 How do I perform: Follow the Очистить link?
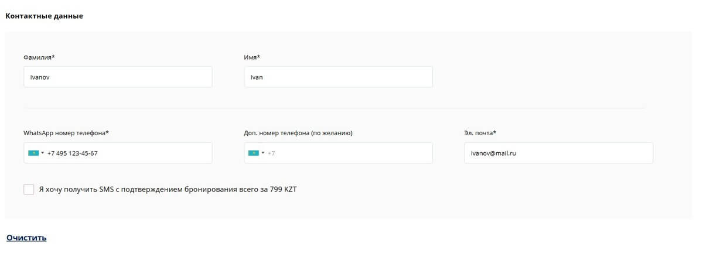point(26,238)
